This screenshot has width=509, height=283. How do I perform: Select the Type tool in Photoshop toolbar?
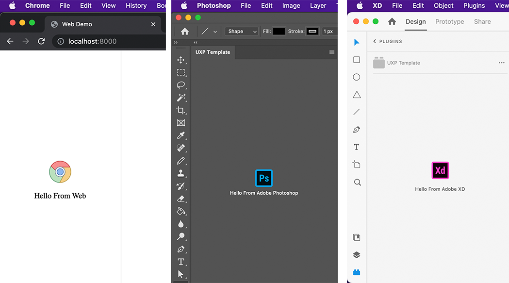click(x=181, y=262)
